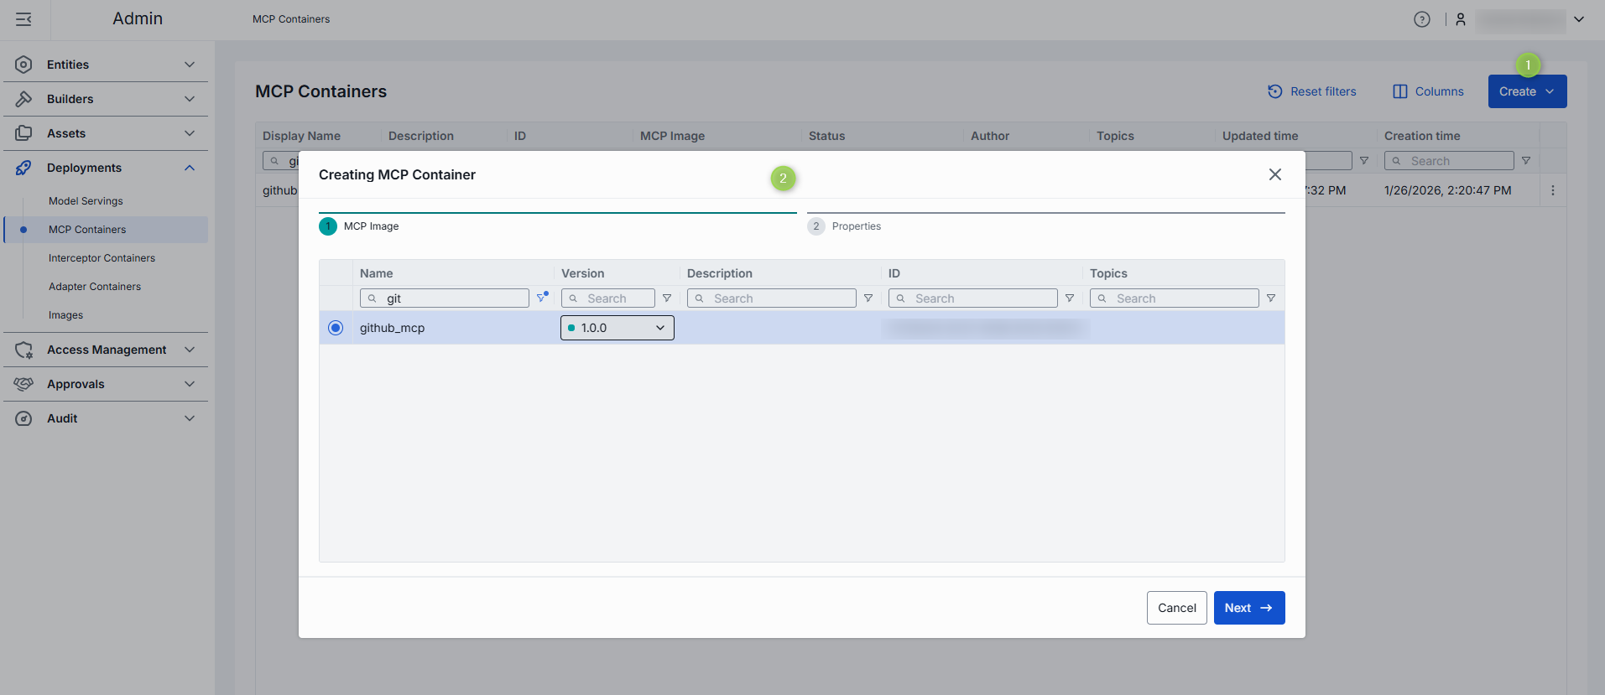Viewport: 1605px width, 695px height.
Task: Click the Name column filter icon
Action: 542,298
